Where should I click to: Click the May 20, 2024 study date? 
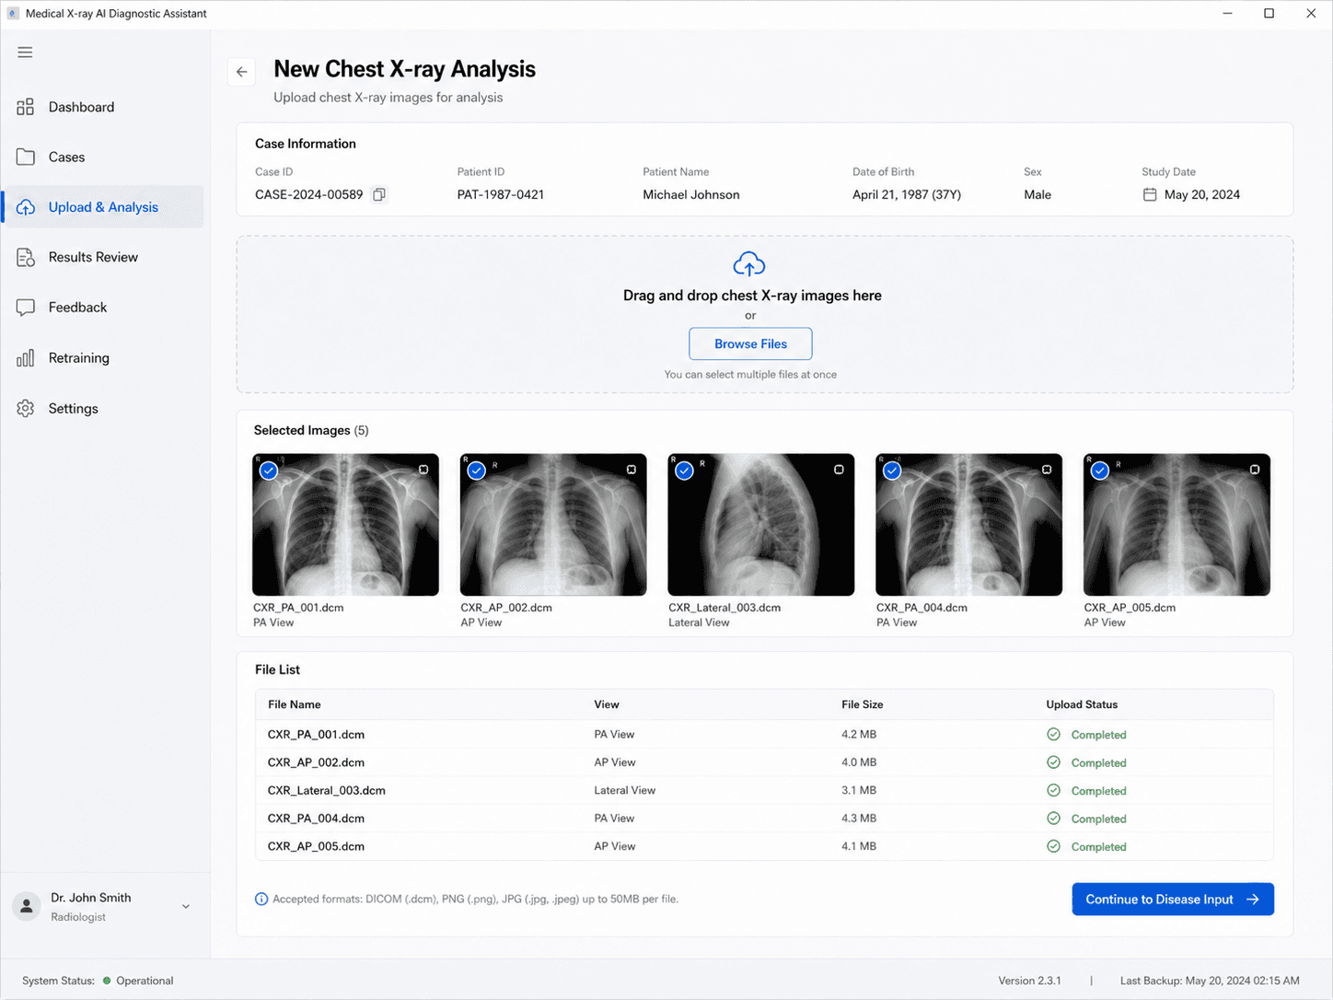pos(1201,194)
